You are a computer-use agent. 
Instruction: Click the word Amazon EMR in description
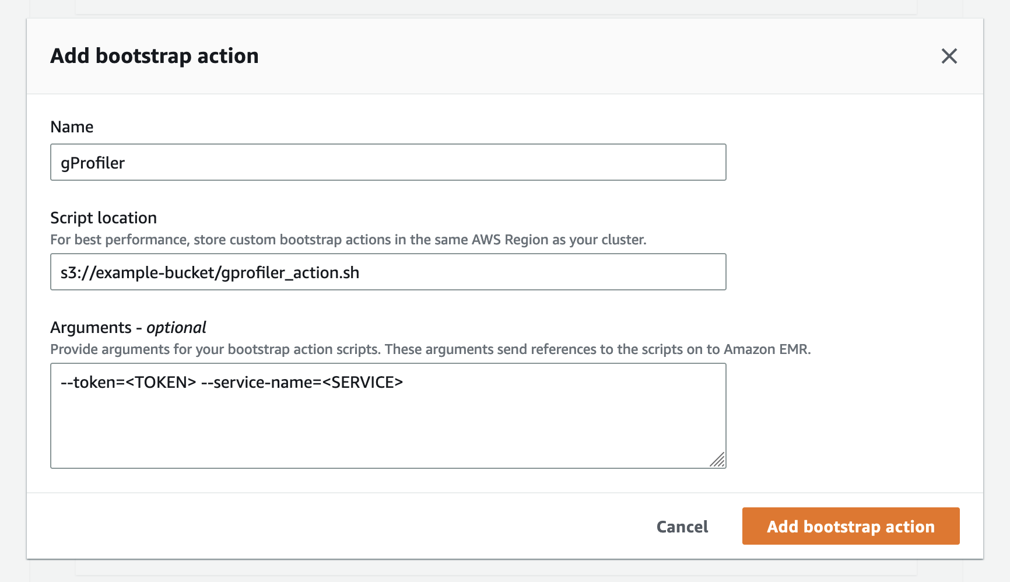click(766, 349)
